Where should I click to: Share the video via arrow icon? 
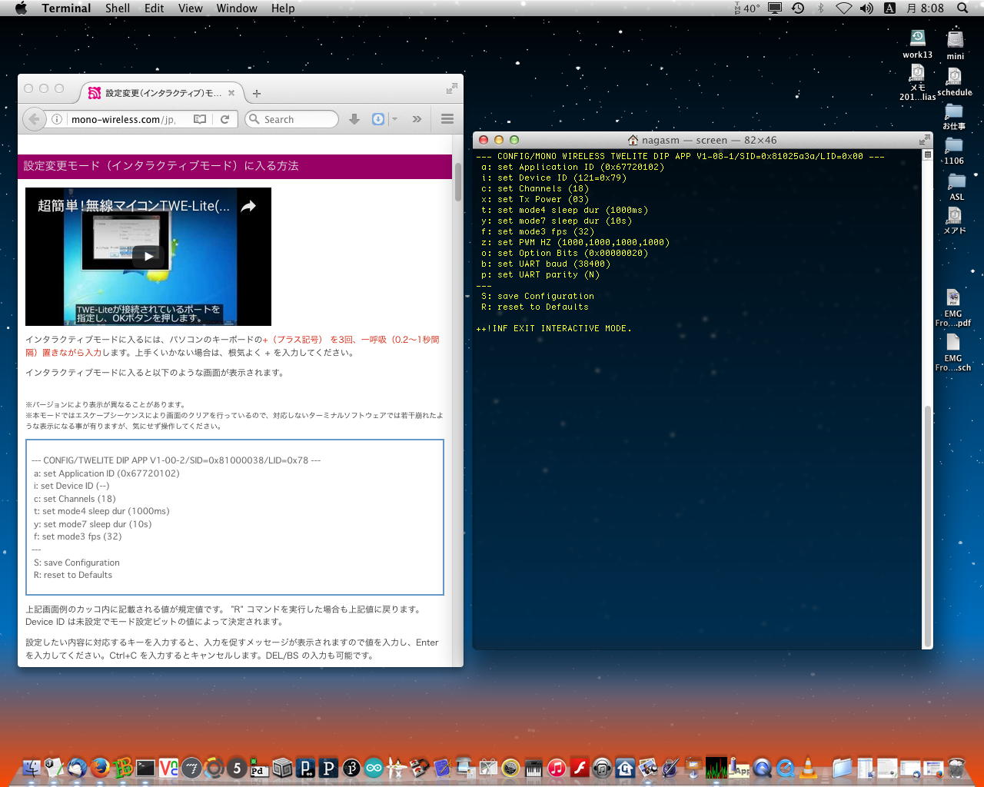(x=248, y=206)
